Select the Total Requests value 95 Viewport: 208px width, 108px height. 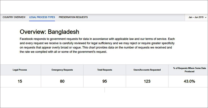pos(105,81)
